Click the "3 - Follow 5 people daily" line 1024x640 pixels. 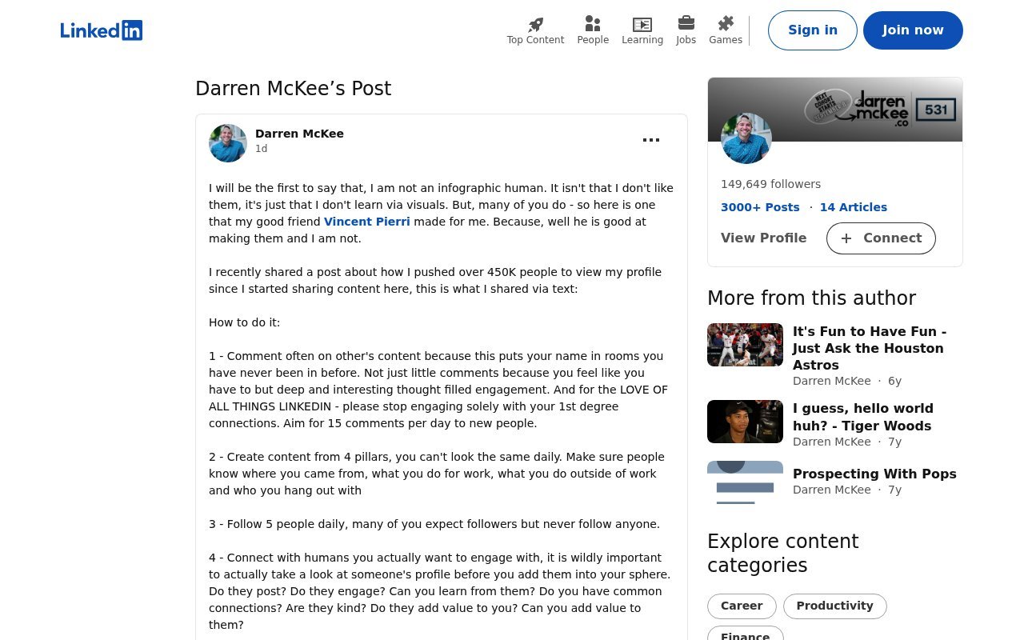coord(434,524)
